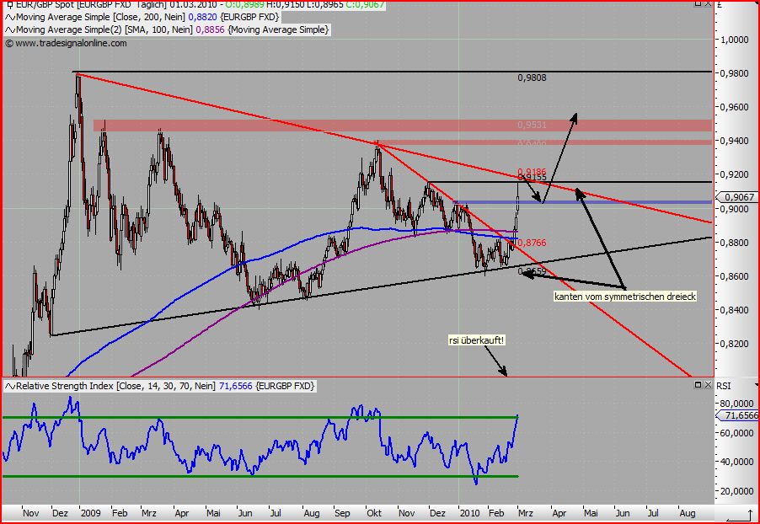The image size is (760, 524).
Task: Close the EUR/GBP price chart panel
Action: pyautogui.click(x=709, y=4)
